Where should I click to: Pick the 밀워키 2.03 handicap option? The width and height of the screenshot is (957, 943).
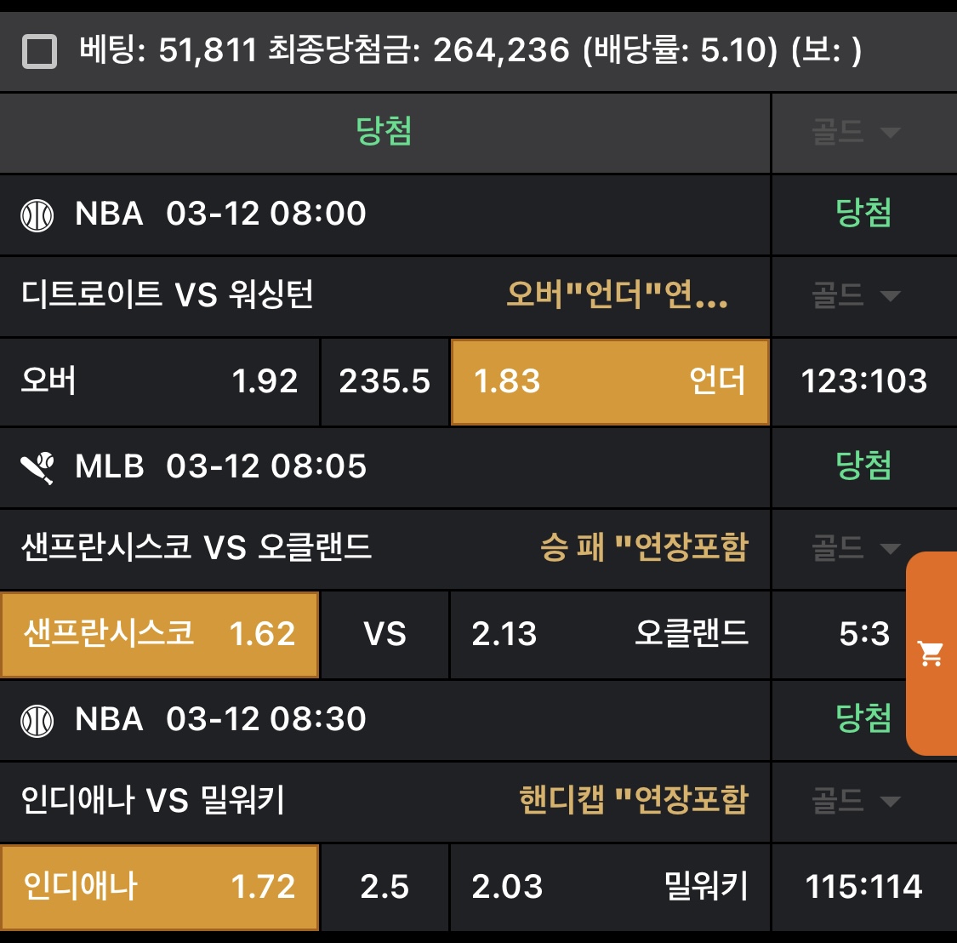pos(609,887)
